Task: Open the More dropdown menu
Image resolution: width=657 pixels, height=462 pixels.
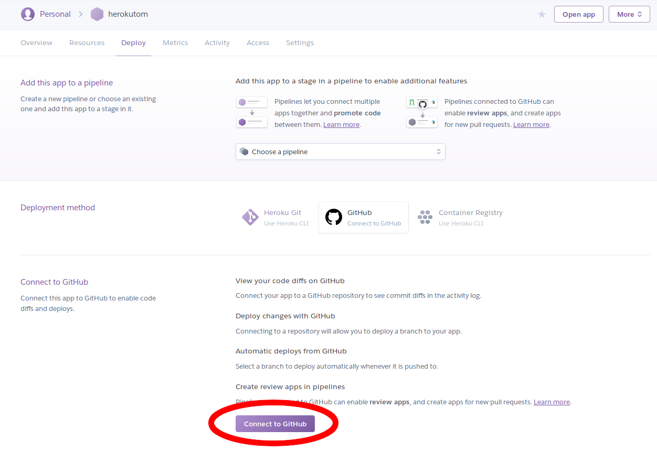Action: click(x=629, y=14)
